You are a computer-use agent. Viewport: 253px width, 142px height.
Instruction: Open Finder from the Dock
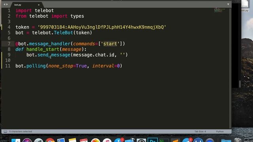[x=16, y=140]
